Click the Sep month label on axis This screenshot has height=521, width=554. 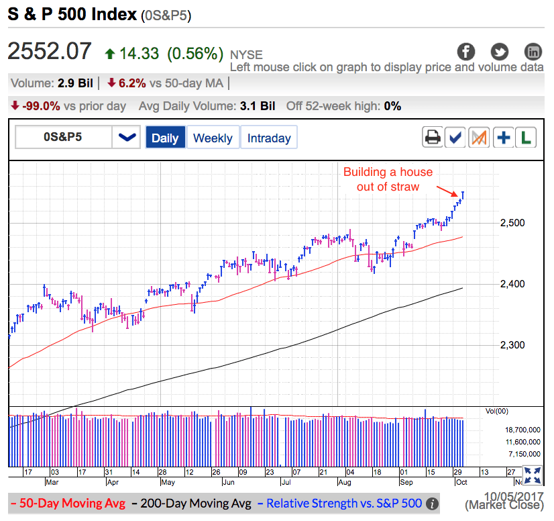point(406,482)
